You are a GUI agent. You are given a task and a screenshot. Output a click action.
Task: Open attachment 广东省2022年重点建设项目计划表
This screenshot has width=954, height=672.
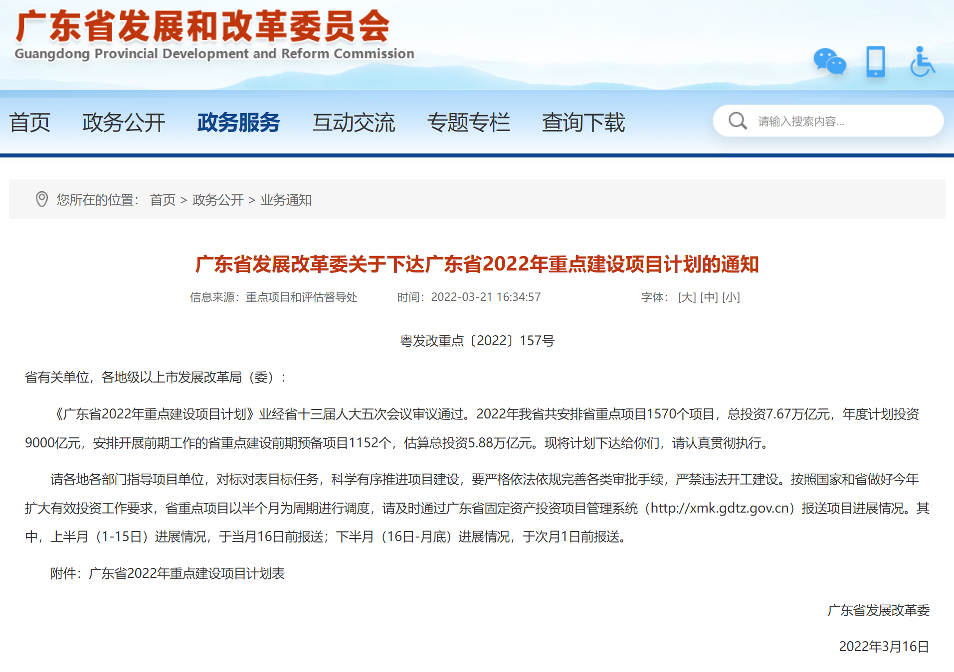pos(187,573)
